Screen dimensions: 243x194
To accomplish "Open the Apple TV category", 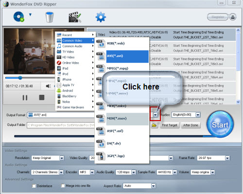I will tap(75, 85).
